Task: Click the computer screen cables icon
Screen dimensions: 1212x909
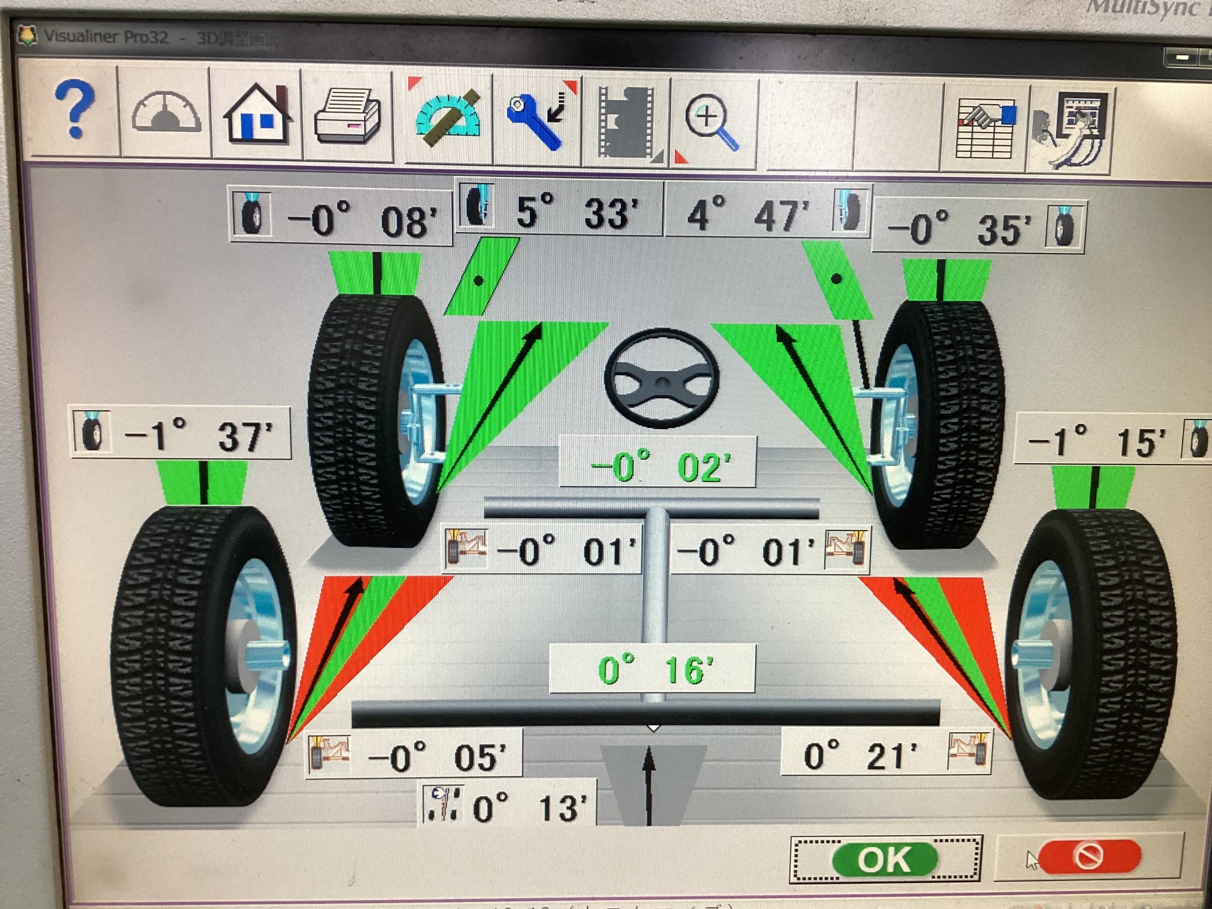Action: (1070, 130)
